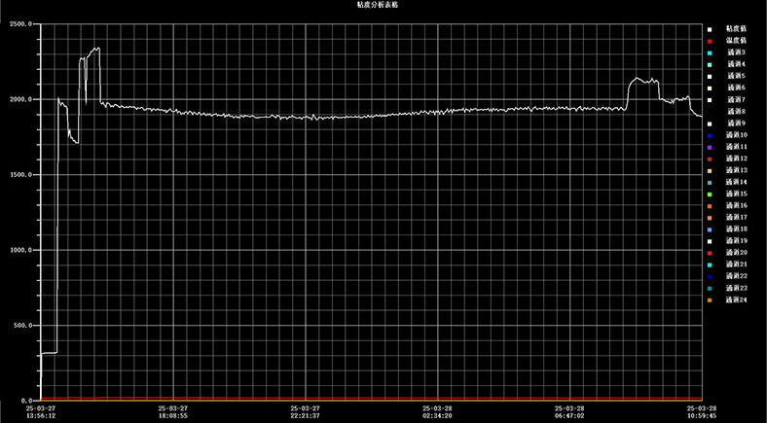Click the 2000.0 y-axis label

(21, 99)
